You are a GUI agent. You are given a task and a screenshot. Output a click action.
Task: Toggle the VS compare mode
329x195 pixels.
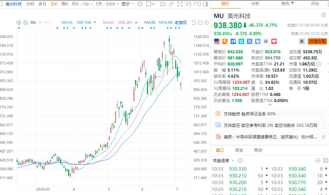188,4
